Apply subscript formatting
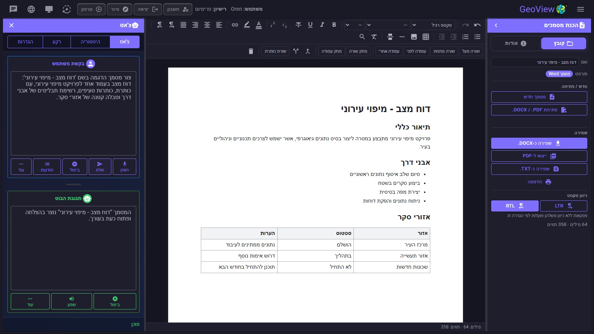 [x=285, y=25]
